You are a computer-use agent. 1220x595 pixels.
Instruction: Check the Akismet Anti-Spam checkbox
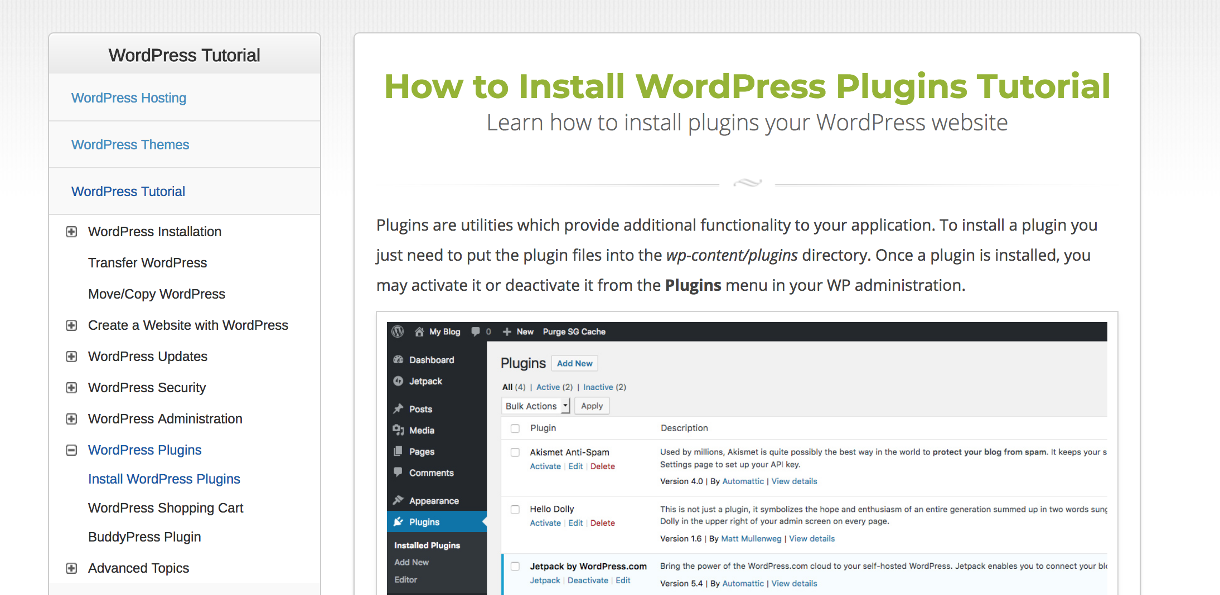(x=515, y=452)
